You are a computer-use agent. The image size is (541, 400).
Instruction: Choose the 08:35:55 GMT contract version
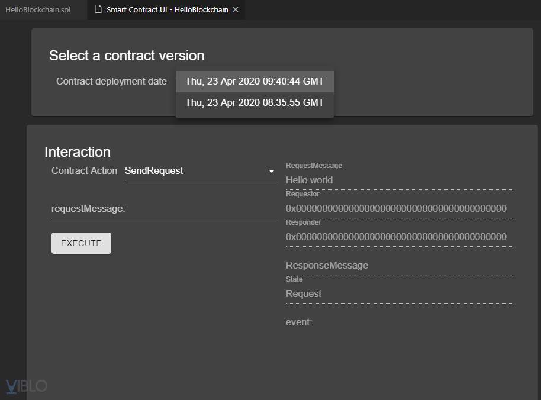(x=255, y=102)
